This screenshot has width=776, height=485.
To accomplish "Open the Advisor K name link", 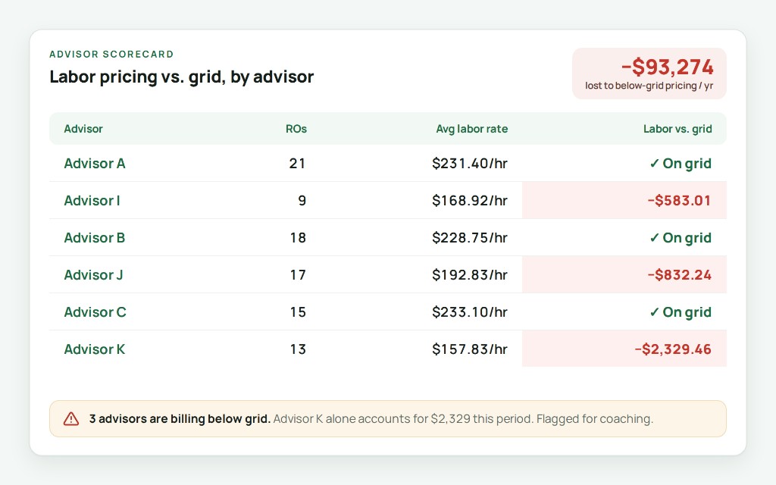I will (95, 349).
